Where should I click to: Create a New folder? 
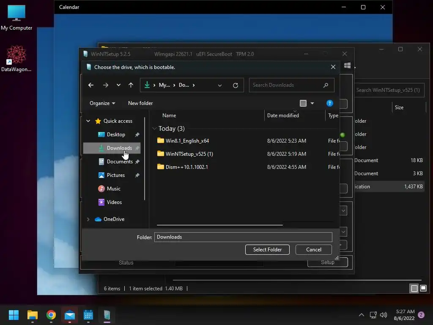(x=140, y=103)
